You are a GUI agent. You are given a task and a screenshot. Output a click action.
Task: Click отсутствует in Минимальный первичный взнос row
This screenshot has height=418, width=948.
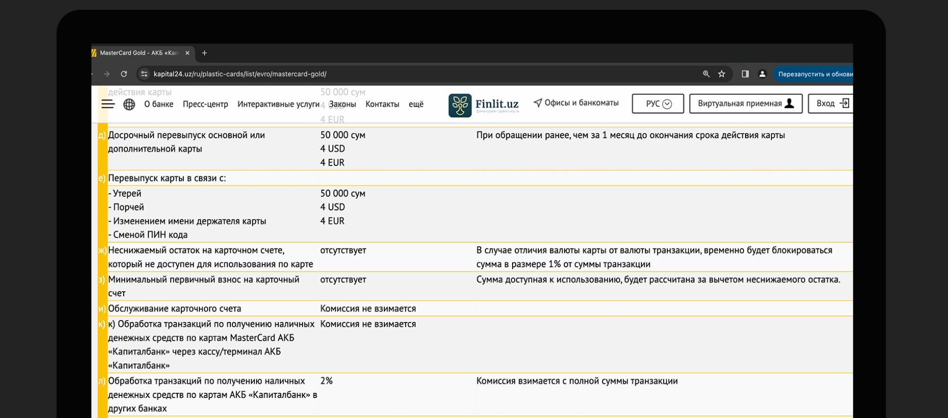pyautogui.click(x=343, y=280)
